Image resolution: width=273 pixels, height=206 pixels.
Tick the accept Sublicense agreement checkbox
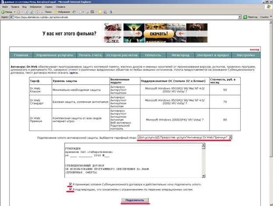(70, 184)
